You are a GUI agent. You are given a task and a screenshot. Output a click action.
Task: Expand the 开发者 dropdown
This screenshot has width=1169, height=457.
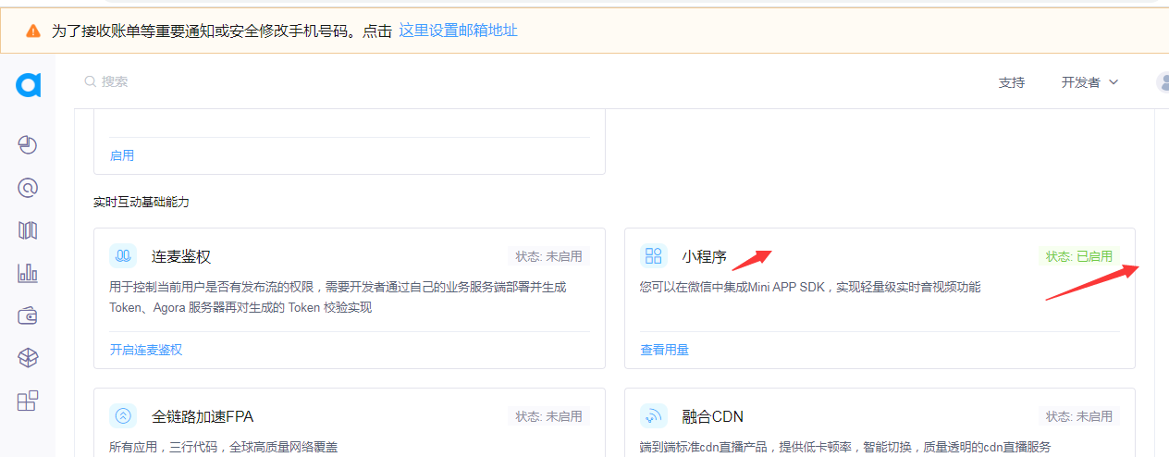[1089, 82]
